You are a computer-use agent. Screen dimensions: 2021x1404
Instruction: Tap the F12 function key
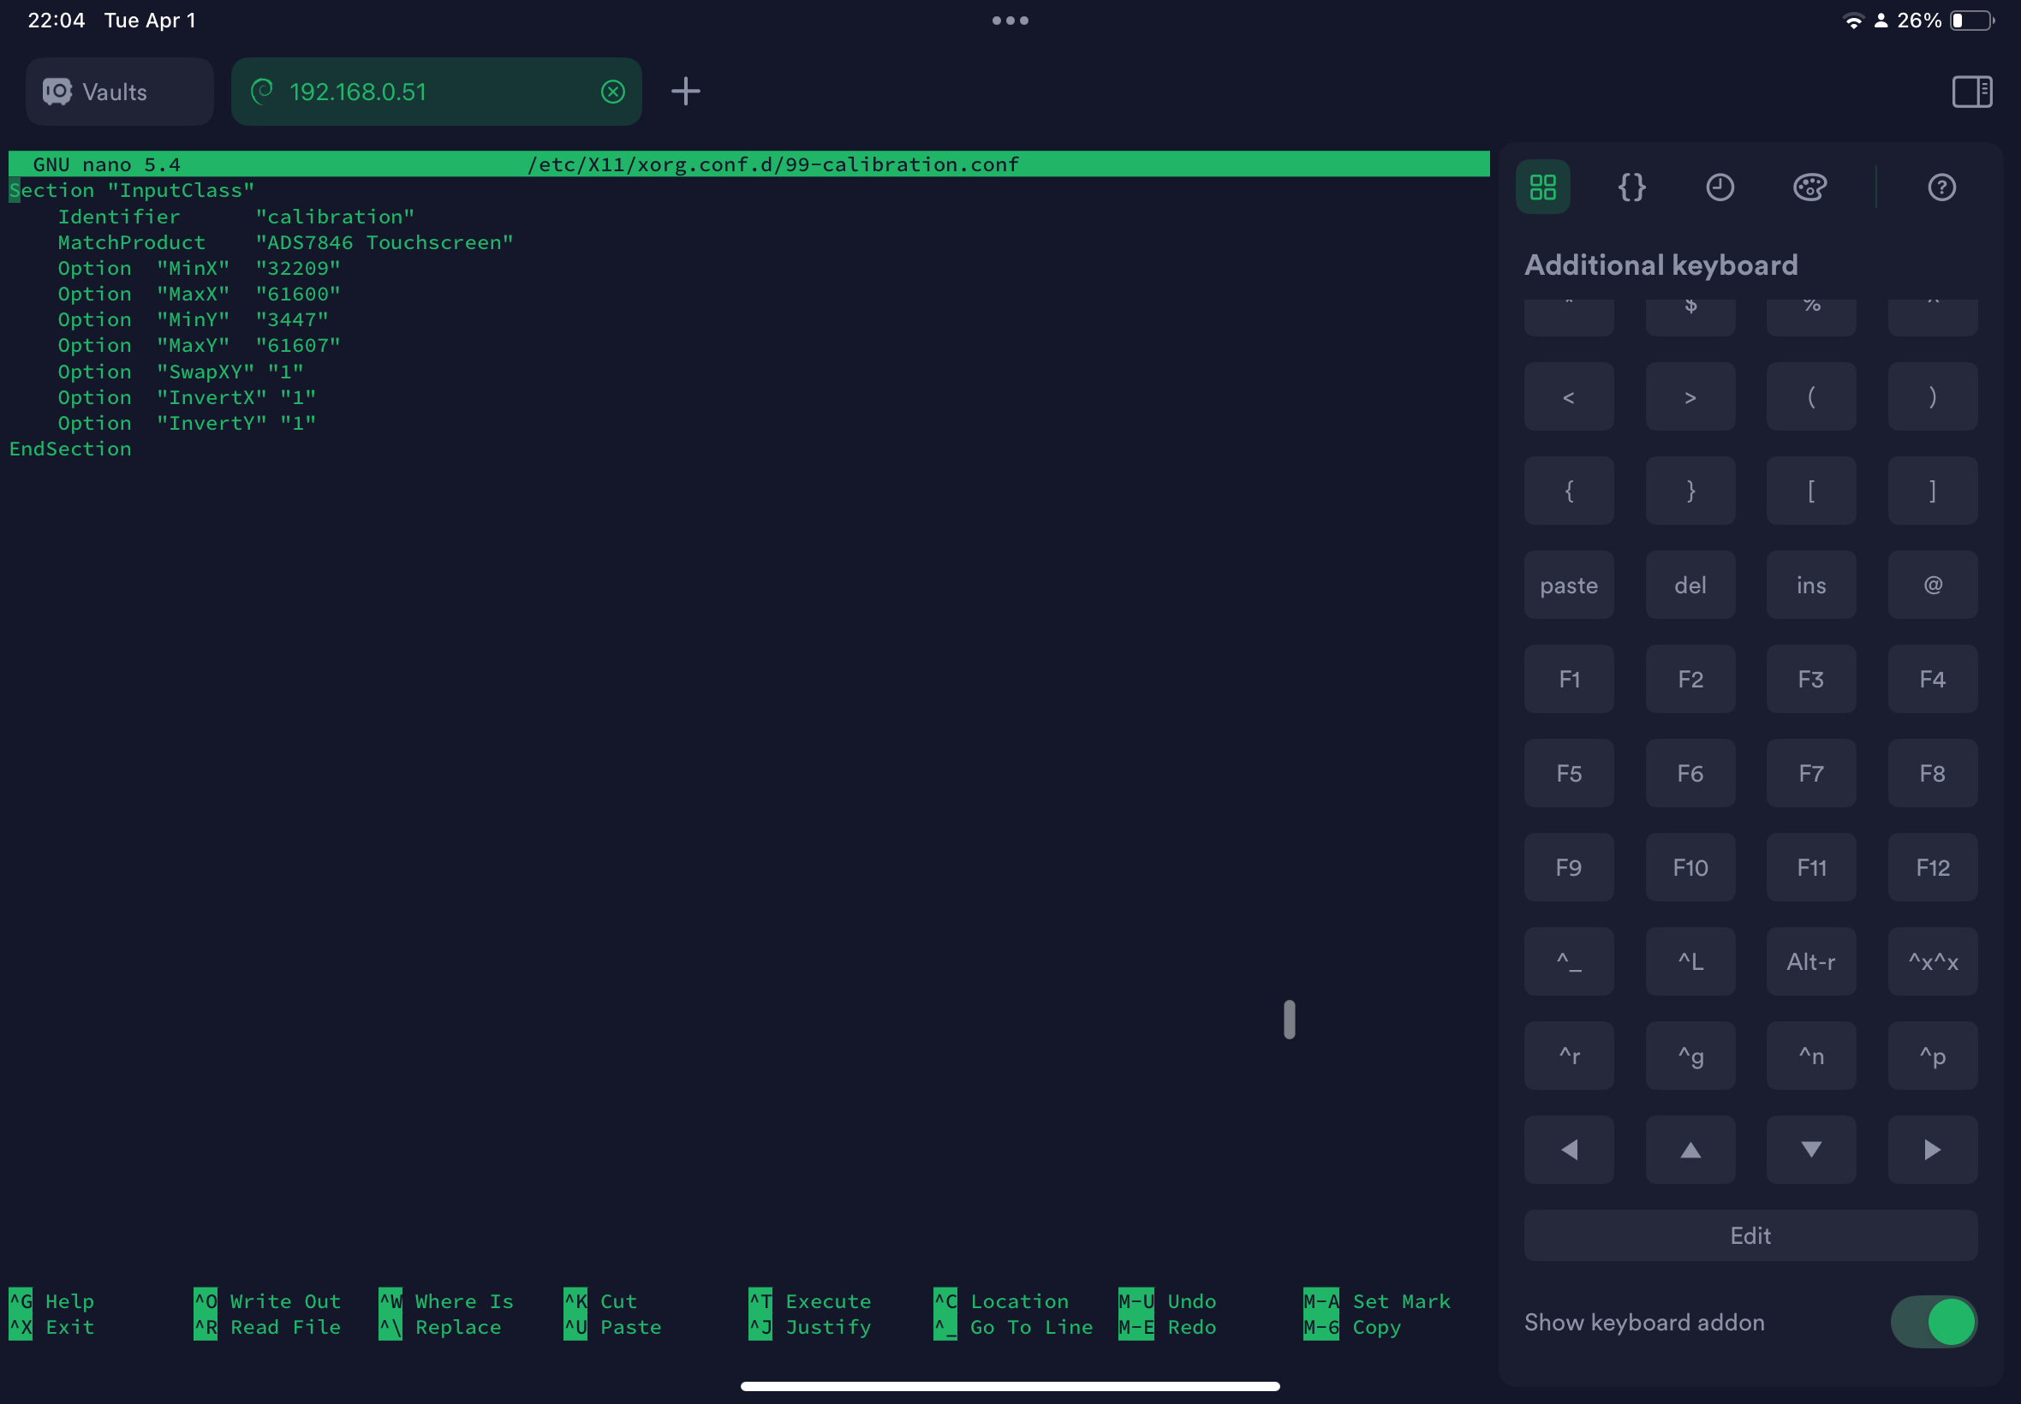(x=1932, y=867)
